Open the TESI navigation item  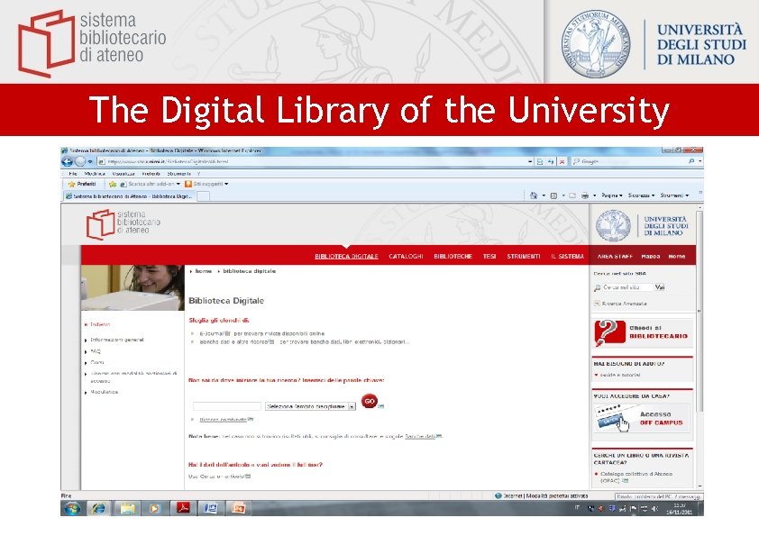point(489,257)
